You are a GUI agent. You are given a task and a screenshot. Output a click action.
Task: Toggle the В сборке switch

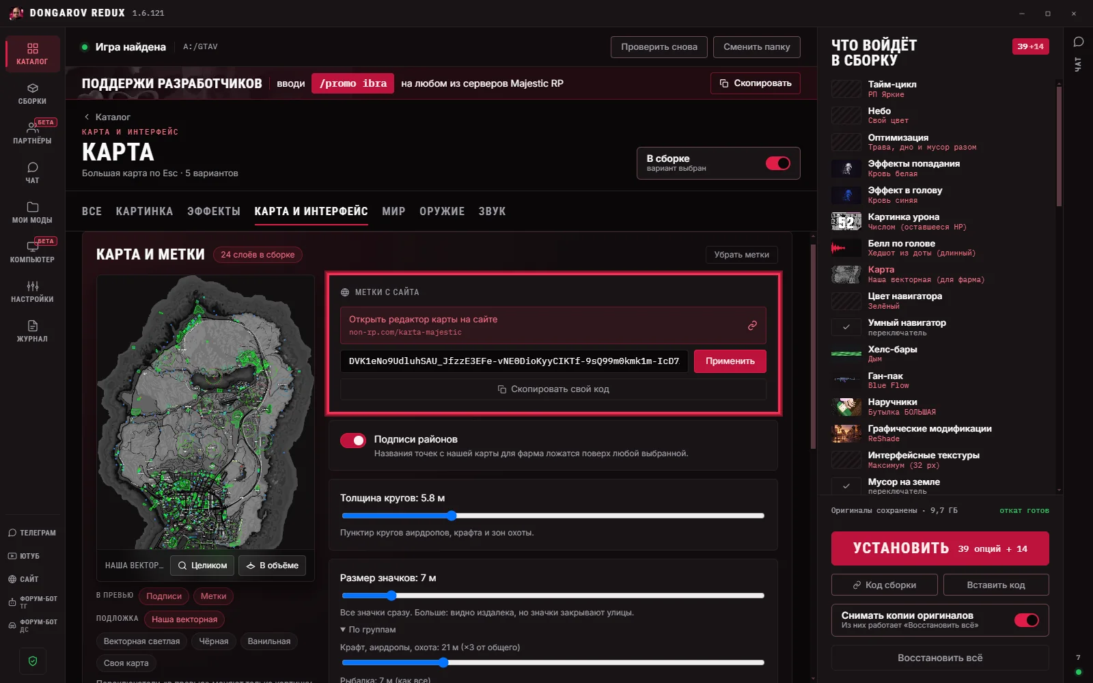point(777,163)
